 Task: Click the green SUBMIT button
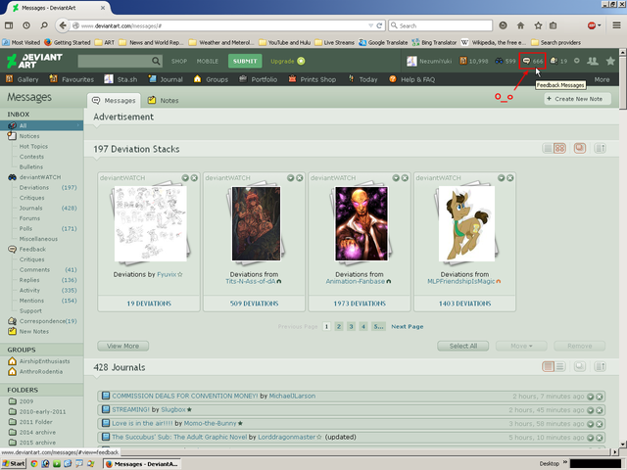[x=245, y=61]
